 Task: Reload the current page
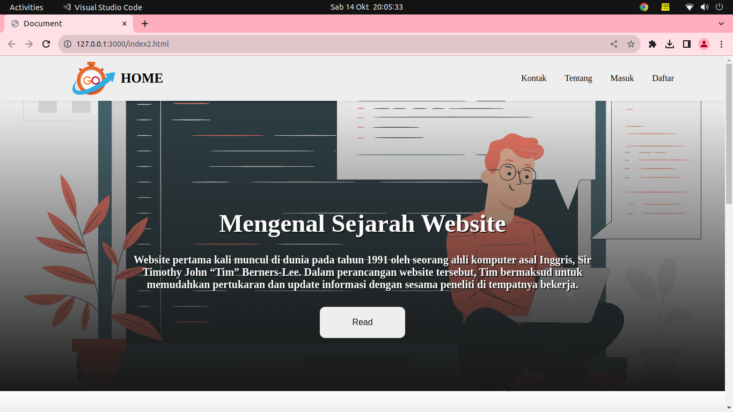(46, 44)
